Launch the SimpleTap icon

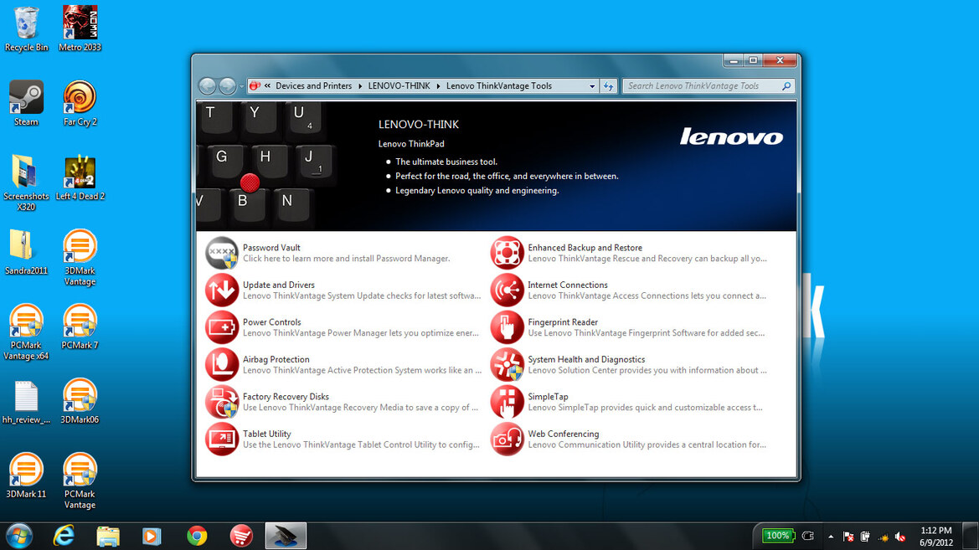507,402
